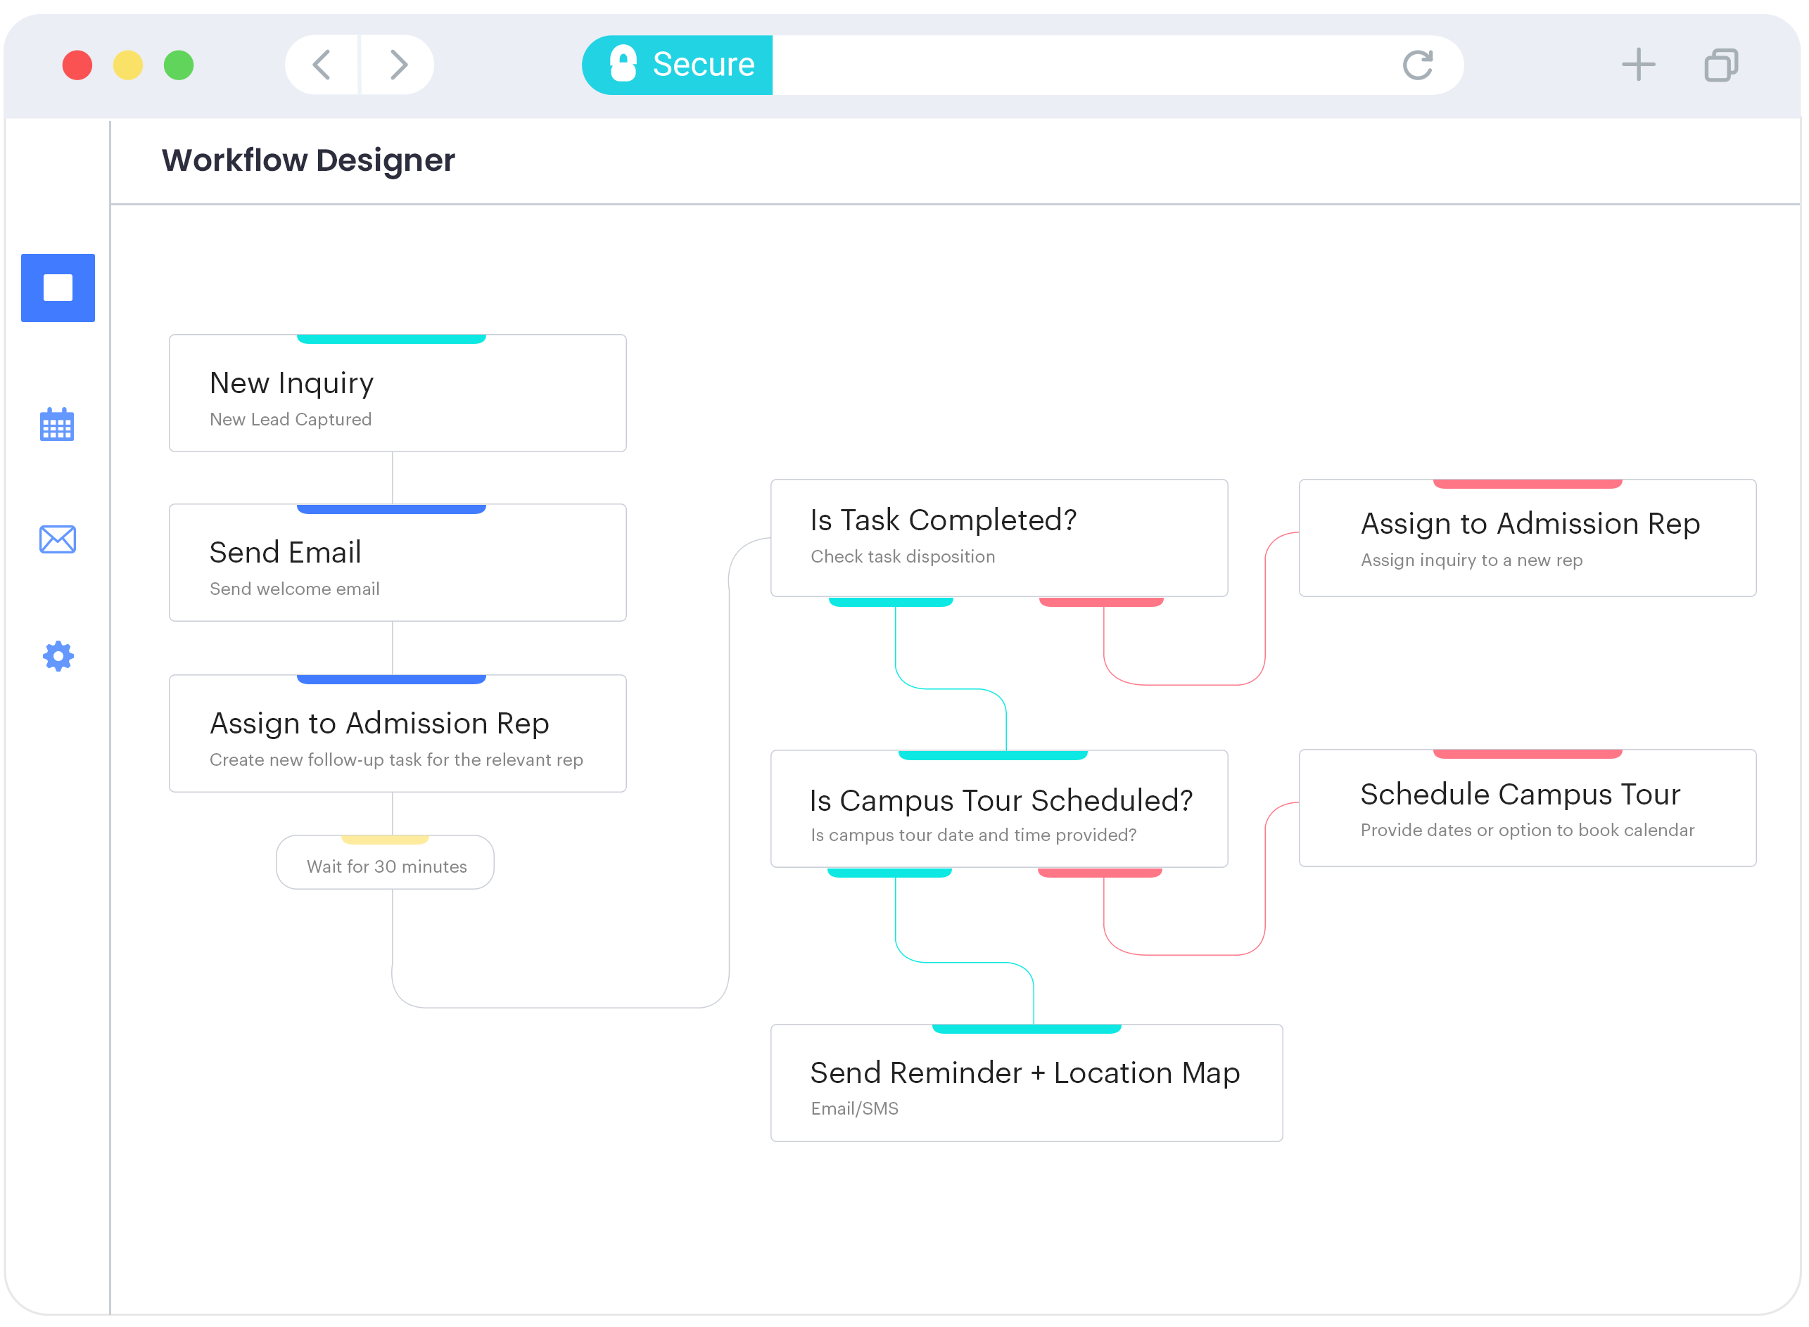The width and height of the screenshot is (1809, 1327).
Task: Click the teal output port under Is Task Completed
Action: click(891, 602)
